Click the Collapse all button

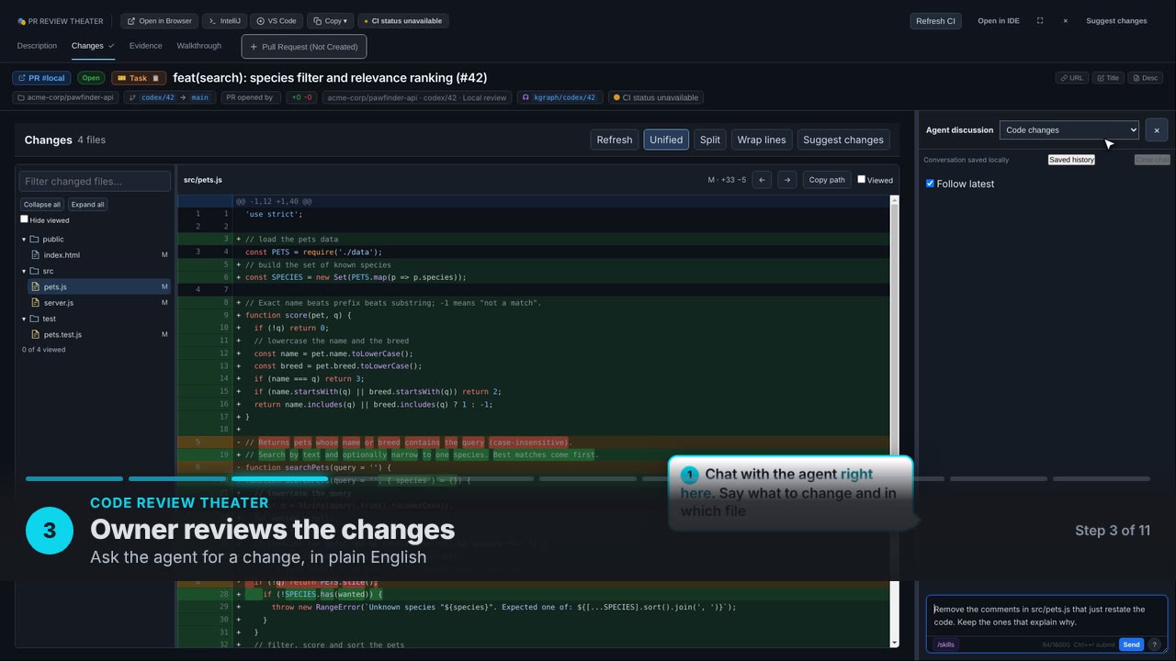(x=42, y=205)
